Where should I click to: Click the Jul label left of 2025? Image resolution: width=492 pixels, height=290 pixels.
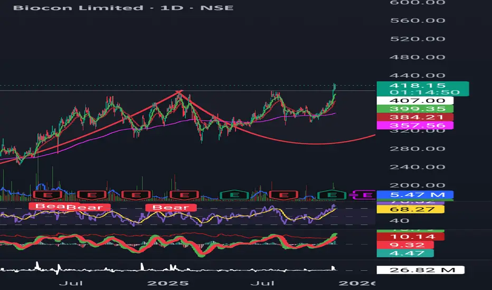[x=71, y=284]
